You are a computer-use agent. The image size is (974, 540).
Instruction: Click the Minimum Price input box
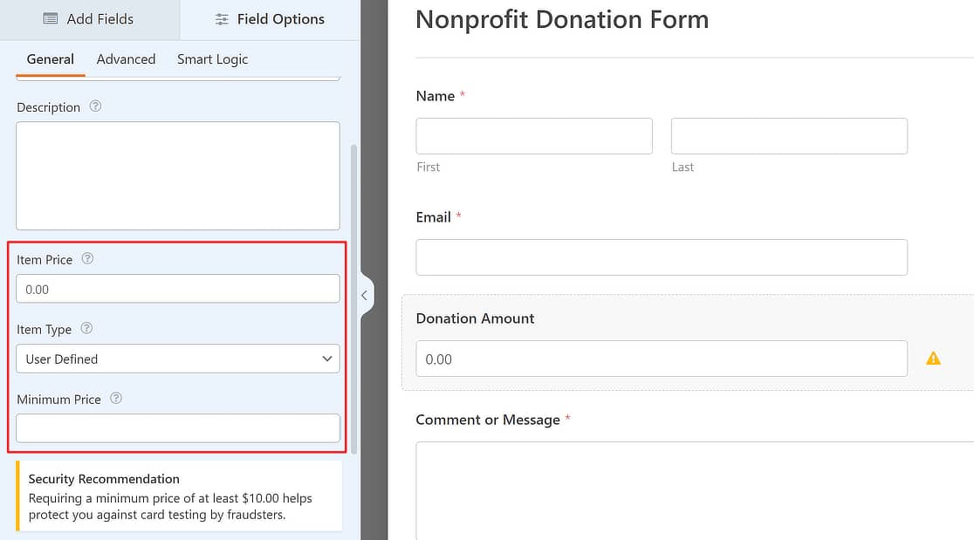(178, 428)
